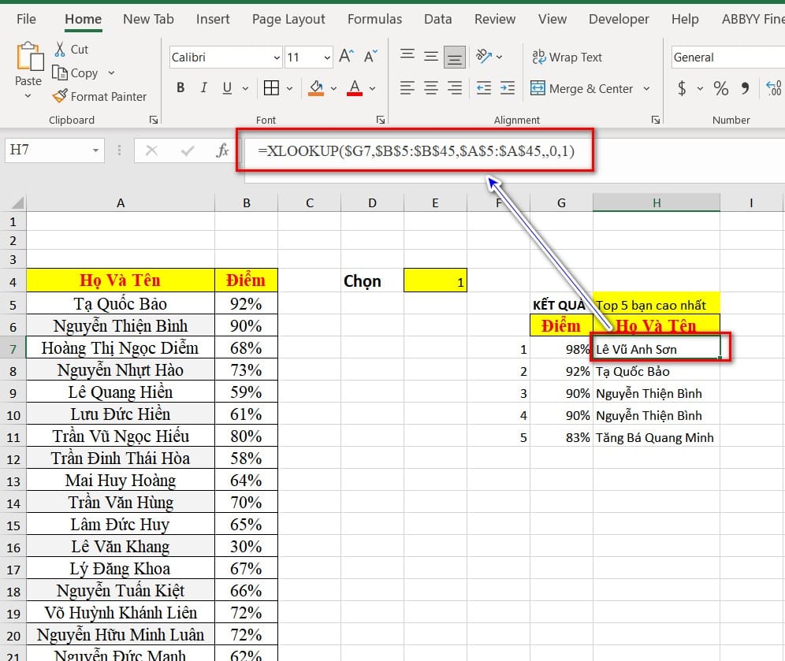Toggle Bold formatting

[180, 88]
